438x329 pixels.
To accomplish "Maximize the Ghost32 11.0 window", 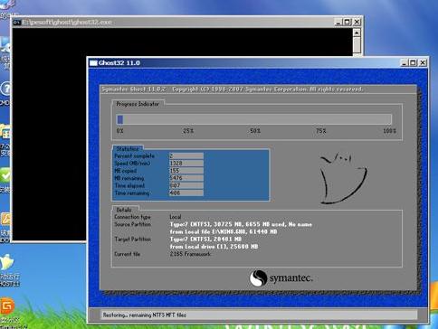I will coord(413,62).
